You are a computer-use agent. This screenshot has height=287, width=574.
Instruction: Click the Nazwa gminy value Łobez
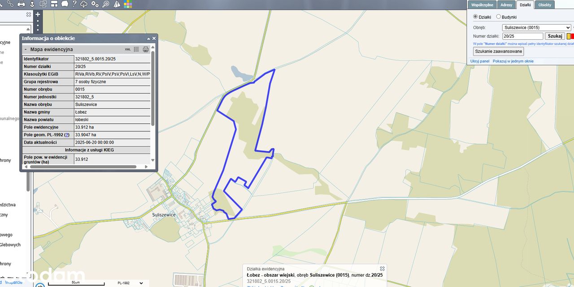pyautogui.click(x=112, y=112)
